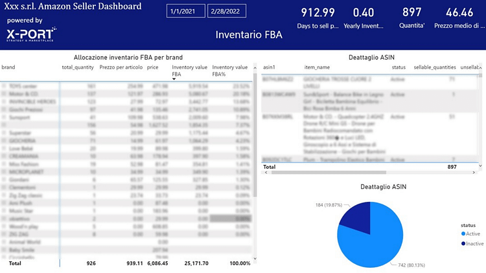This screenshot has width=486, height=273.
Task: Expand the Clementoni brand row
Action: [4, 187]
